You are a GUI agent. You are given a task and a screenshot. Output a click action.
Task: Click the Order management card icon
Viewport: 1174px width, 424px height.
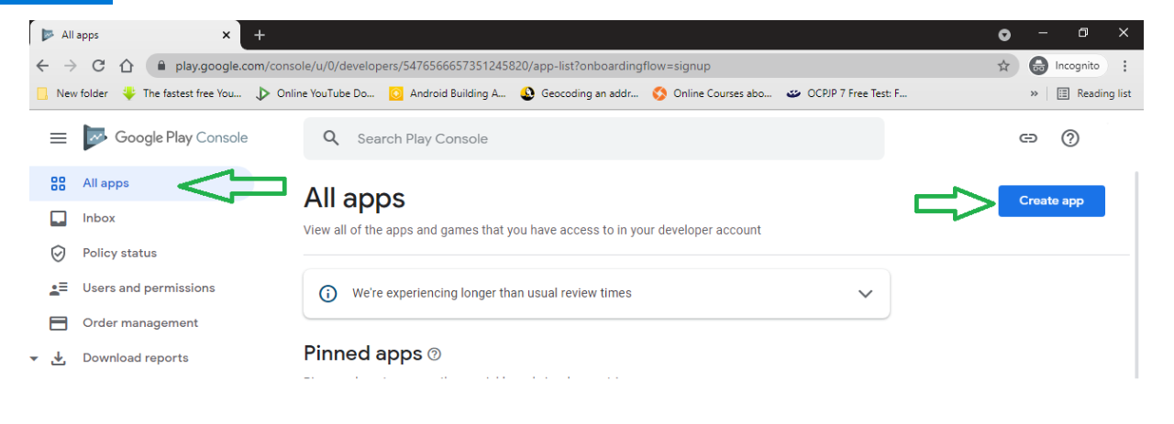tap(58, 322)
